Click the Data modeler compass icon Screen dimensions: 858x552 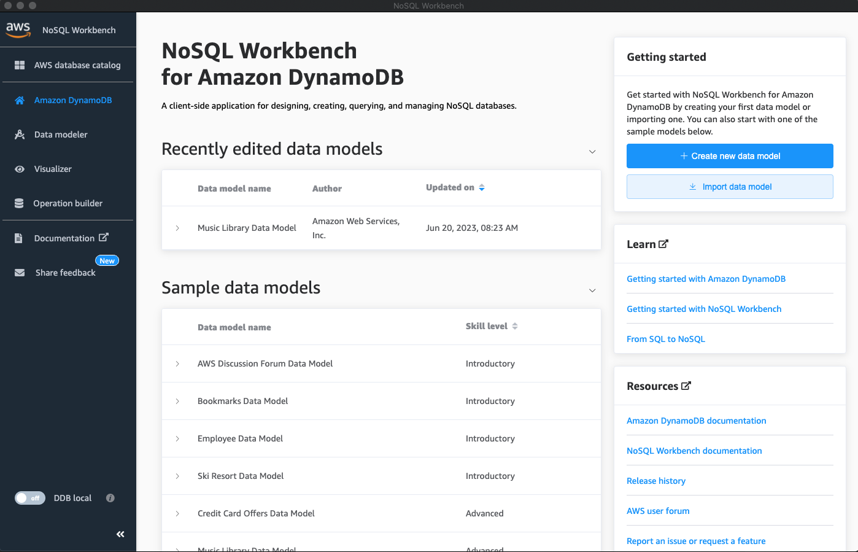(x=20, y=134)
